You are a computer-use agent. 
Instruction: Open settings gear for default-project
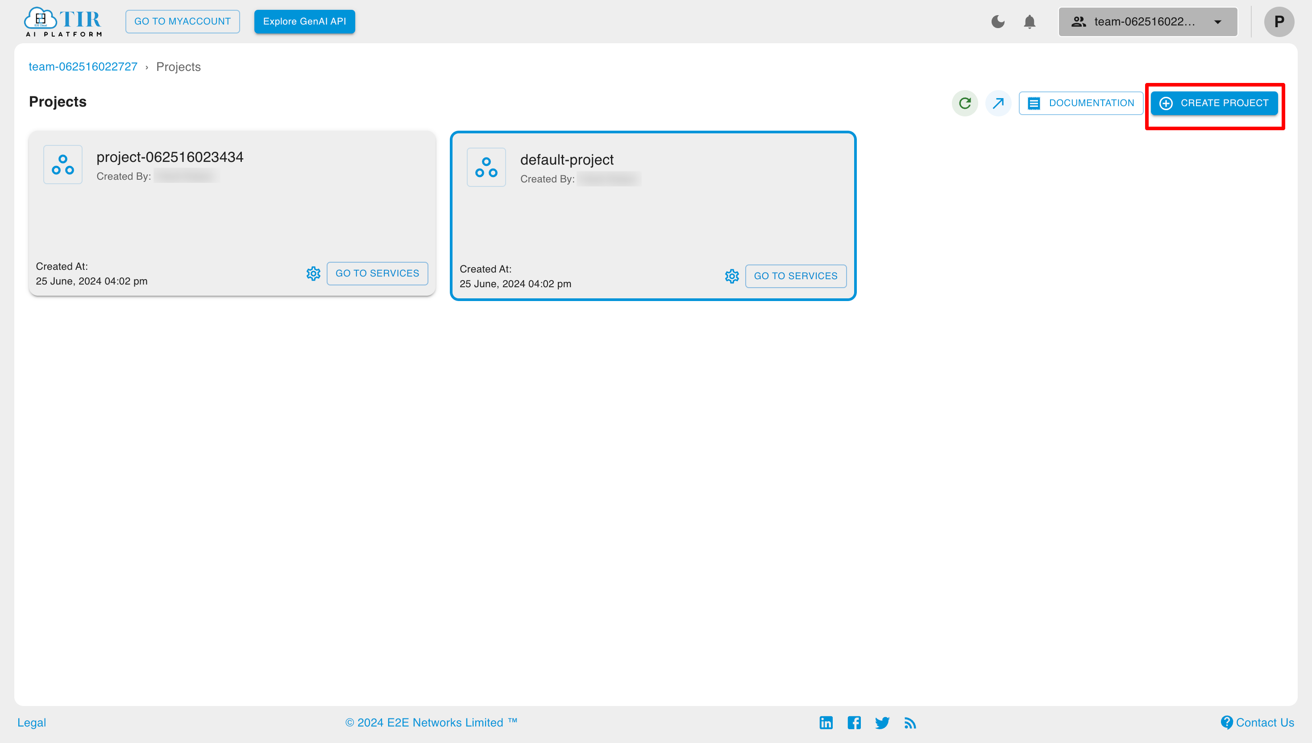click(731, 276)
